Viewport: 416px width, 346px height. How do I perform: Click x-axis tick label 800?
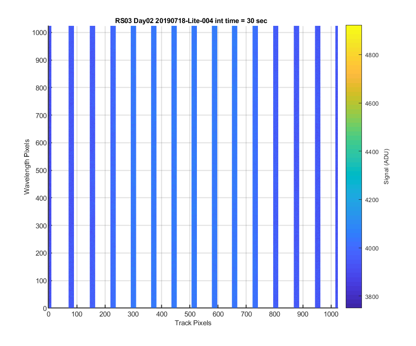pyautogui.click(x=274, y=314)
